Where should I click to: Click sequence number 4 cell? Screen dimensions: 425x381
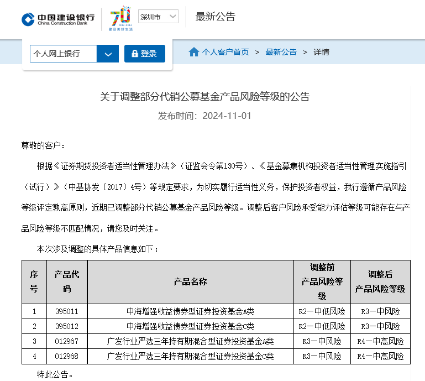pyautogui.click(x=34, y=356)
